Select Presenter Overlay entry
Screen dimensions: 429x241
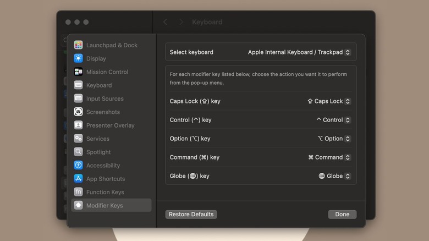click(111, 125)
